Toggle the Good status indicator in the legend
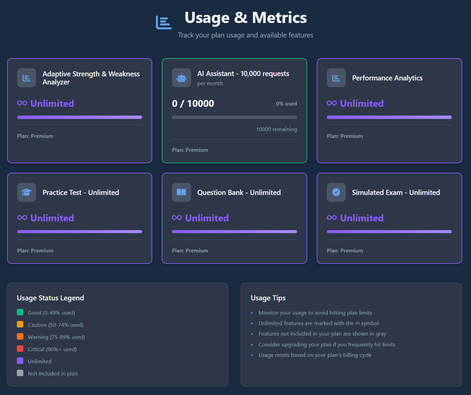 20,312
